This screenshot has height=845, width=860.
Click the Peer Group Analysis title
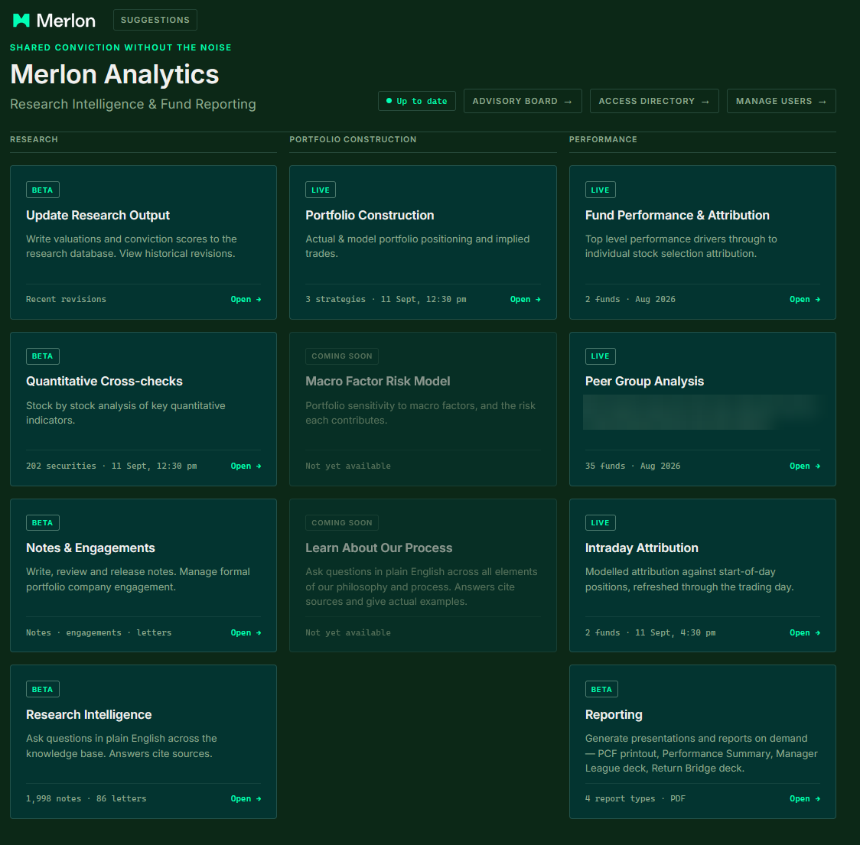644,382
